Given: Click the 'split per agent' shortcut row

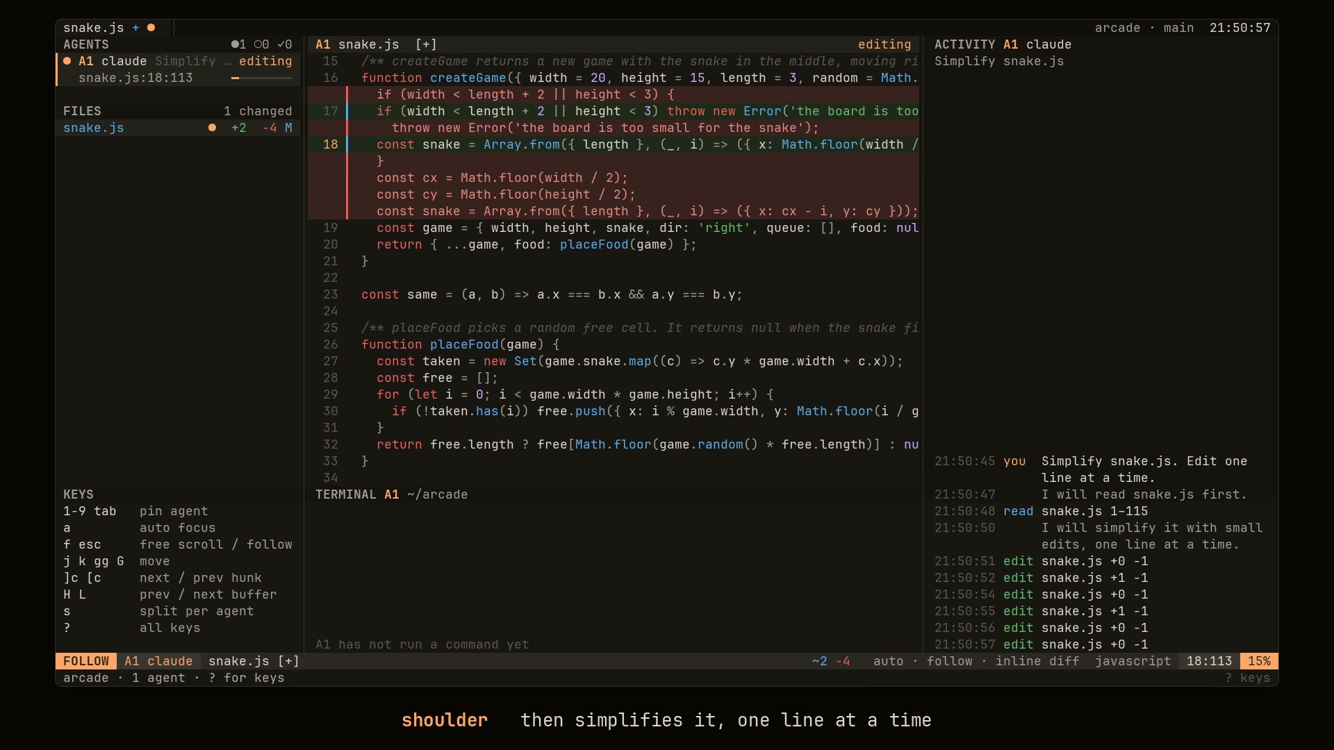Looking at the screenshot, I should click(x=158, y=611).
